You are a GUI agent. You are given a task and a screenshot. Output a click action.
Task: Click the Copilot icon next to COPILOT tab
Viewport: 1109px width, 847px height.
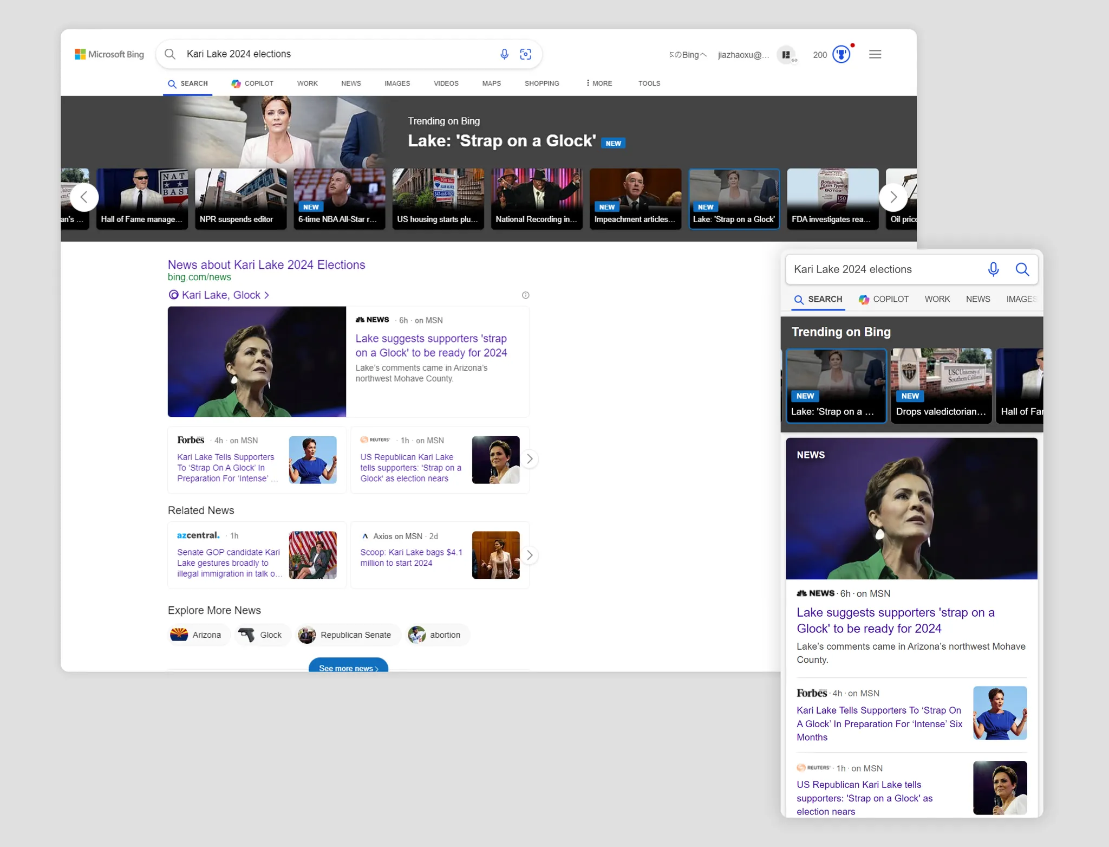coord(236,83)
